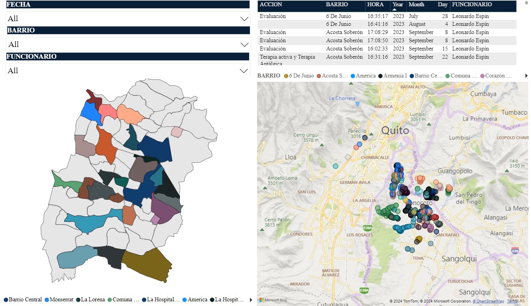Open the FECHA slicer dropdown
Image resolution: width=531 pixels, height=306 pixels.
(245, 18)
